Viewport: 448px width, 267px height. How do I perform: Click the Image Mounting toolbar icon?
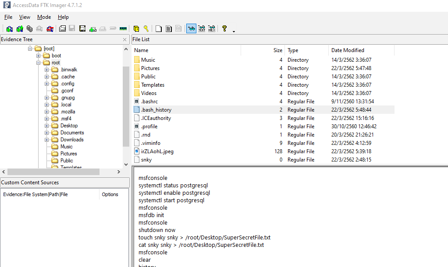pos(29,29)
